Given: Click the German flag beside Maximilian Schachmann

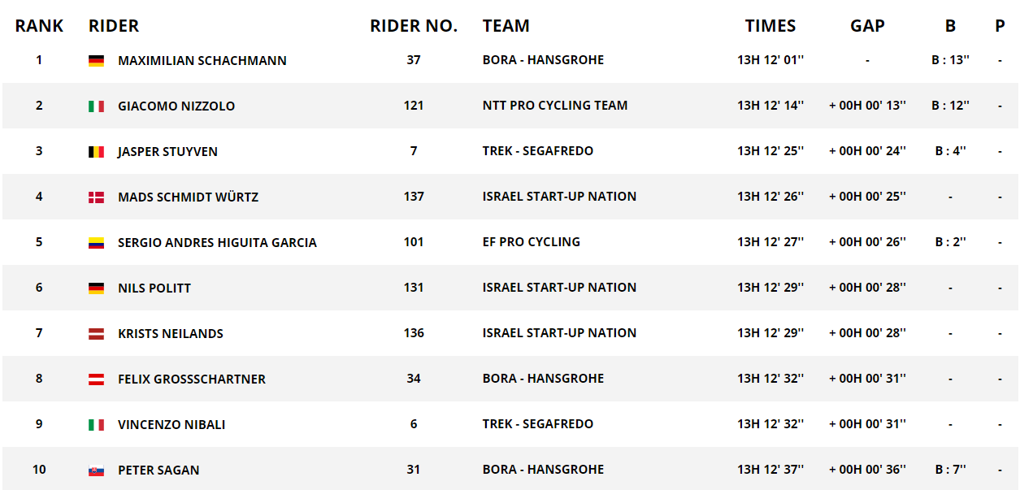Looking at the screenshot, I should [96, 60].
